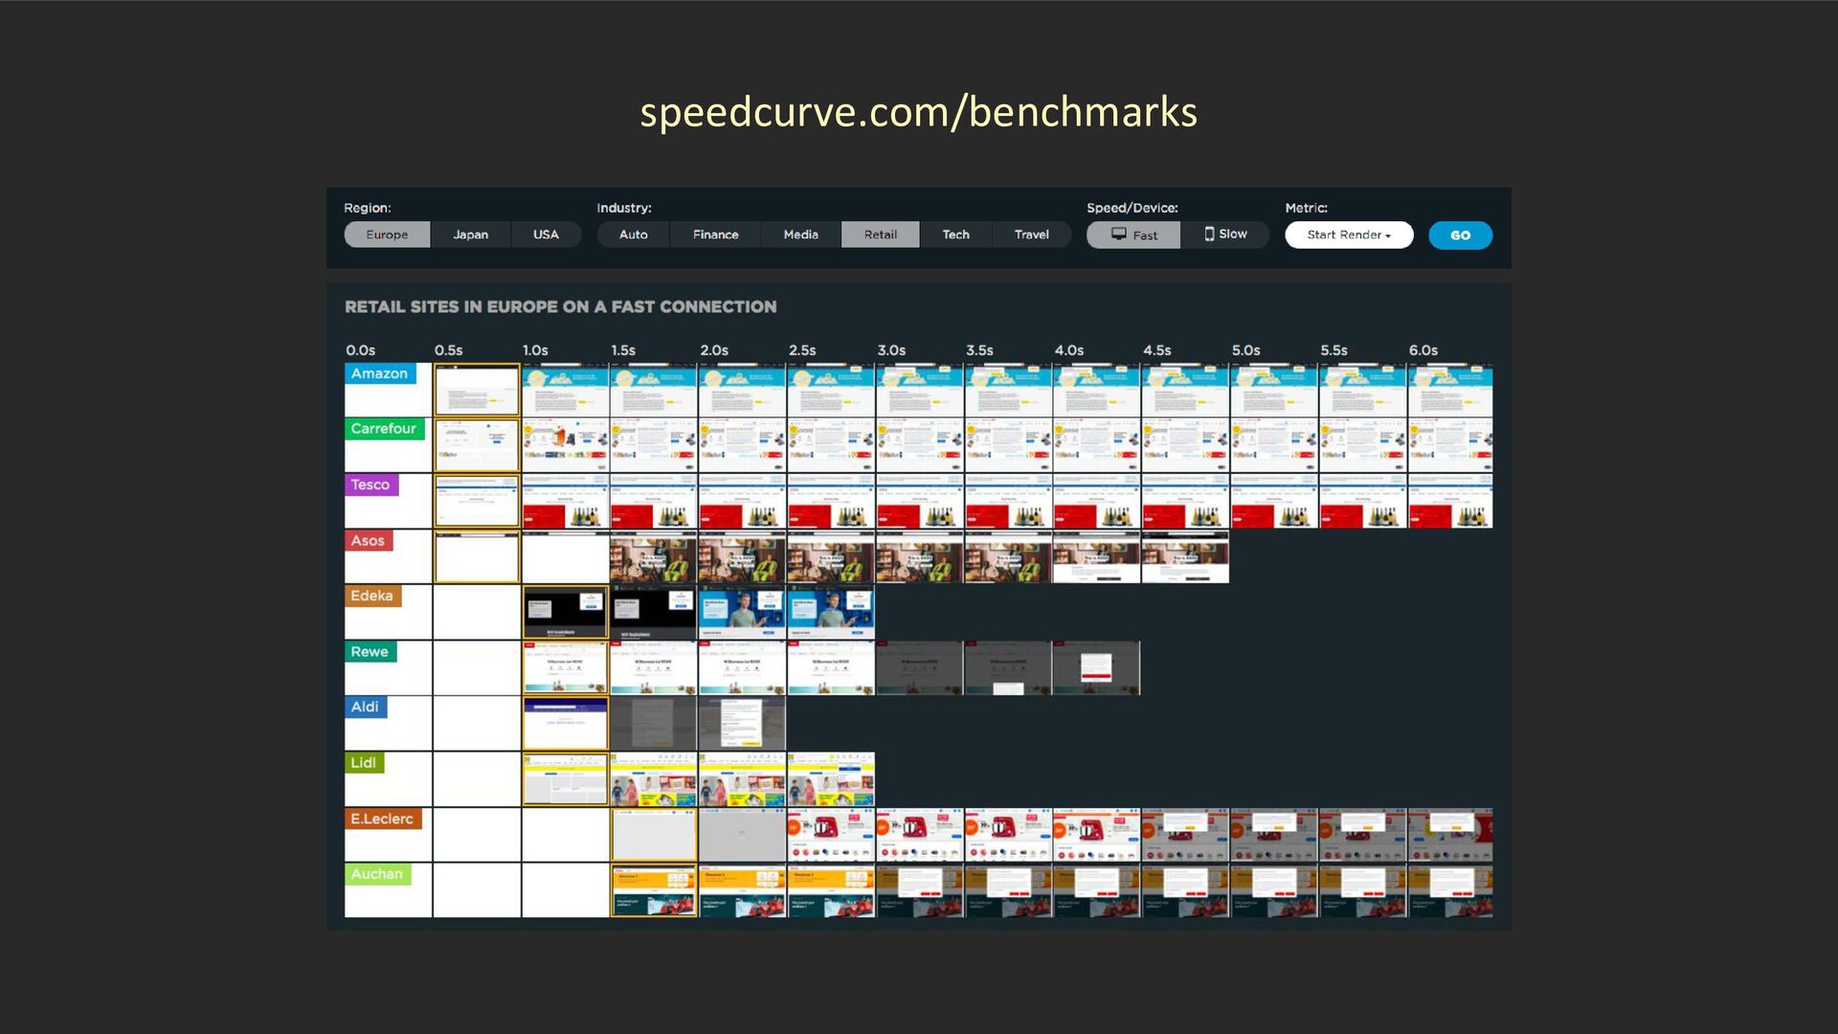Choose the Auto industry filter

click(633, 235)
